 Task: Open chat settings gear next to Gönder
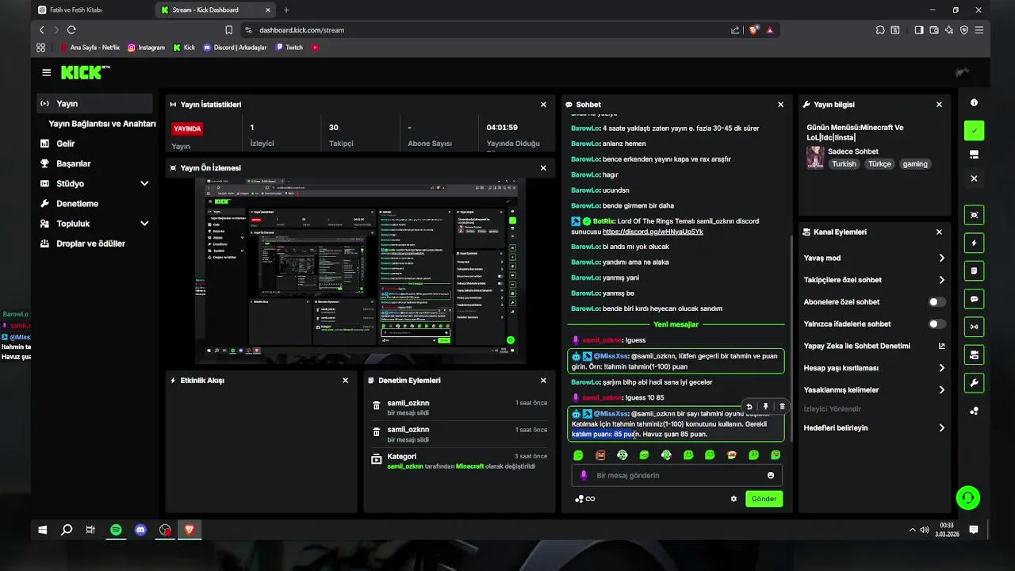coord(733,499)
